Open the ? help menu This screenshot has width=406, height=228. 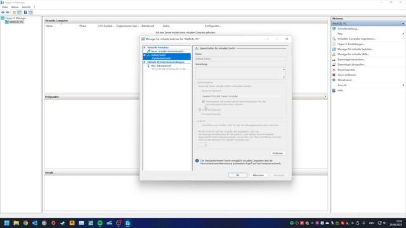pyautogui.click(x=34, y=7)
